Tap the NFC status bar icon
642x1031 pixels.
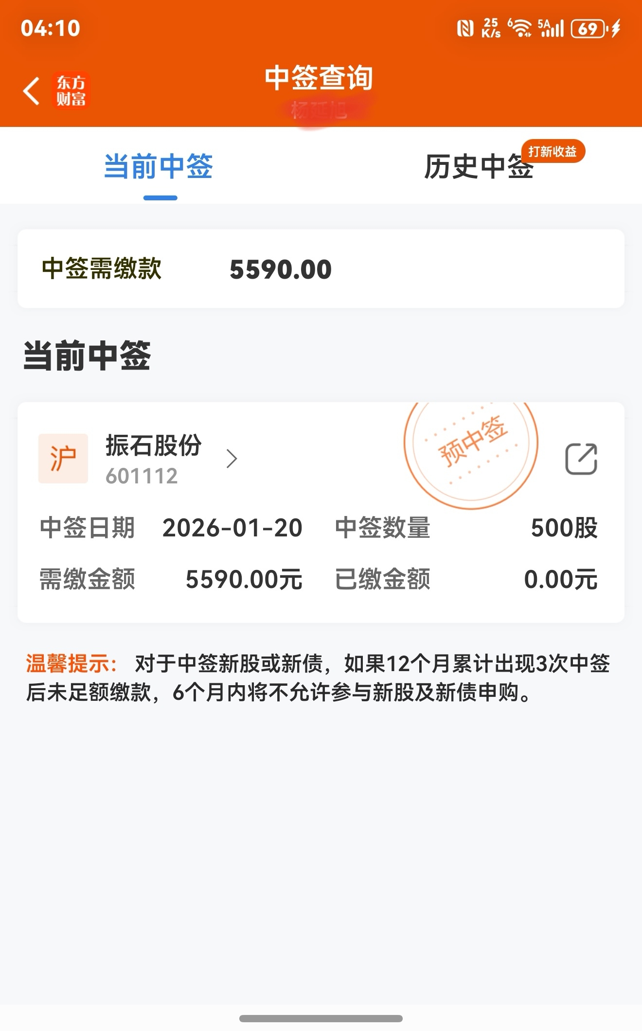[x=465, y=28]
